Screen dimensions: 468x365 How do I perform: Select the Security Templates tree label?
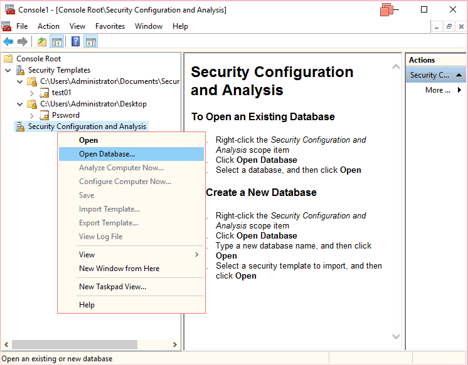click(x=59, y=70)
